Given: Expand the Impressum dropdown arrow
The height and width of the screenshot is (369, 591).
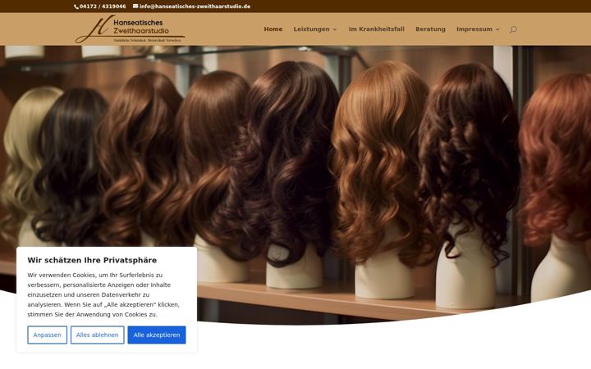Looking at the screenshot, I should pos(497,30).
